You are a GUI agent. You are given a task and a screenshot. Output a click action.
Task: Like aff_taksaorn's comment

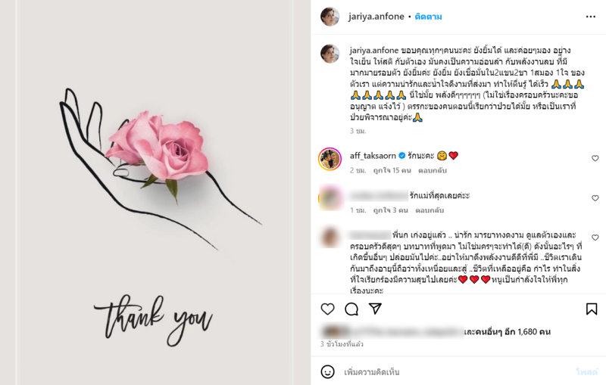(595, 158)
